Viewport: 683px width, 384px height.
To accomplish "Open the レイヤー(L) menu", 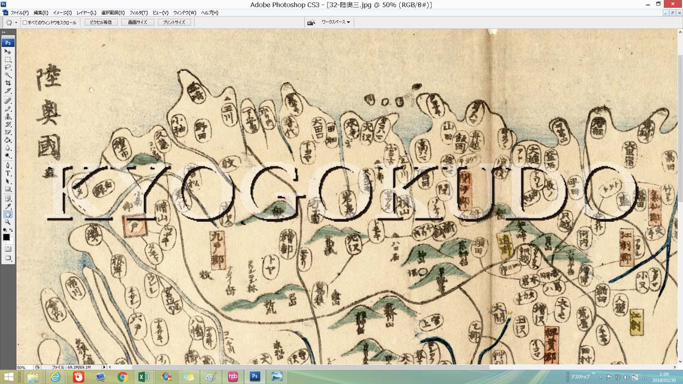I will [86, 13].
